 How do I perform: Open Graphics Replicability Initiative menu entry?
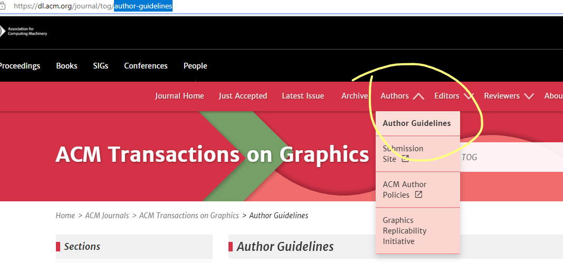point(417,230)
